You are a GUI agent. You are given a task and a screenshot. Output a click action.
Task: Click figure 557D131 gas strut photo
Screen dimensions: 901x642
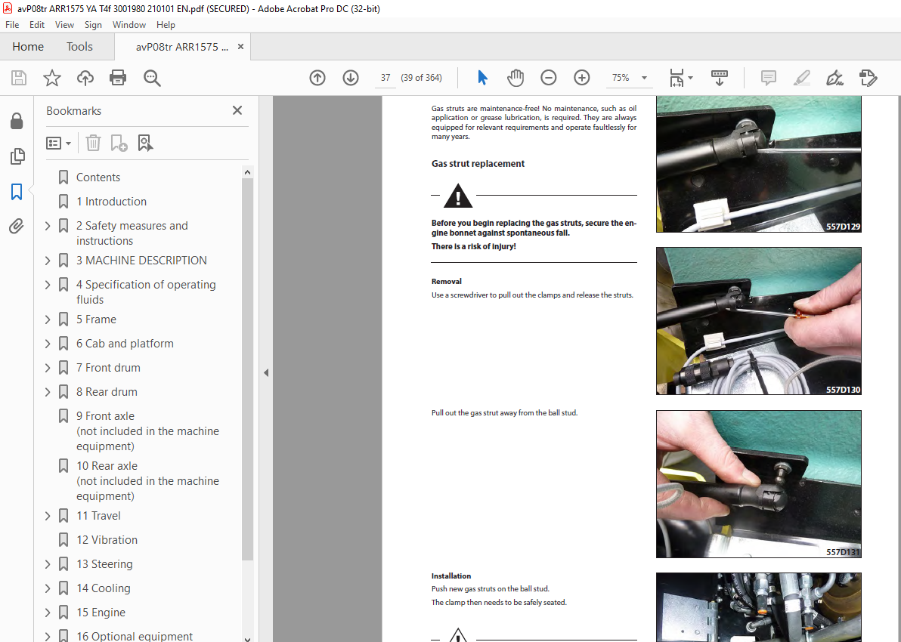click(758, 484)
